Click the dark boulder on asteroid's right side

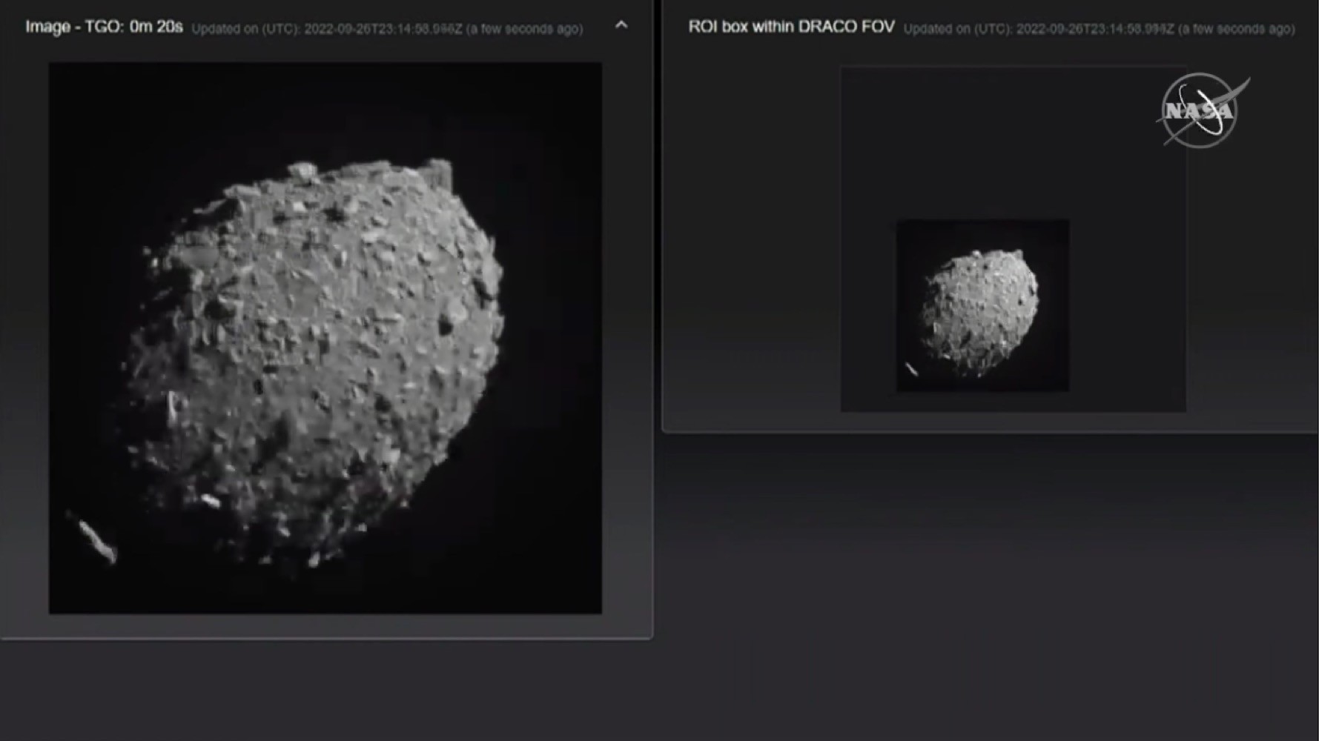pos(447,325)
